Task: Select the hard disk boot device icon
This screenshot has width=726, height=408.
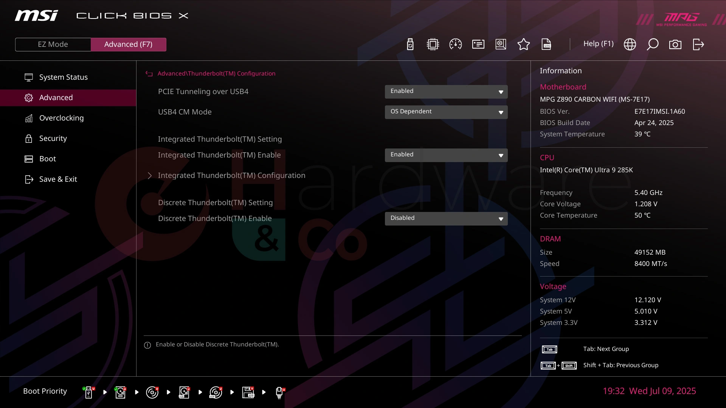Action: (121, 392)
